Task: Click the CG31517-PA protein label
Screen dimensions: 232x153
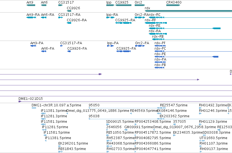Action: 71,43
